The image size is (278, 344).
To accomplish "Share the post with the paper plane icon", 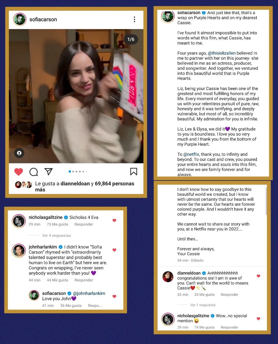I will [48, 171].
